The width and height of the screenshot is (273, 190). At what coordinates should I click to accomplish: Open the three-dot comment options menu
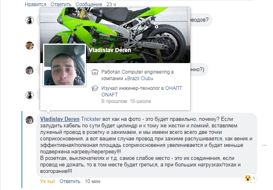point(264,145)
